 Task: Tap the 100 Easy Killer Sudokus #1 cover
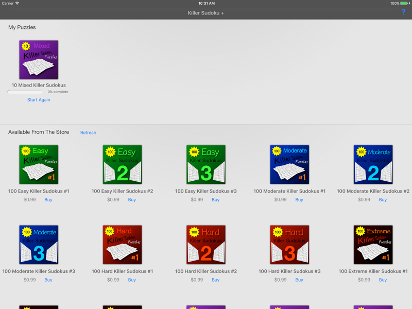coord(39,164)
